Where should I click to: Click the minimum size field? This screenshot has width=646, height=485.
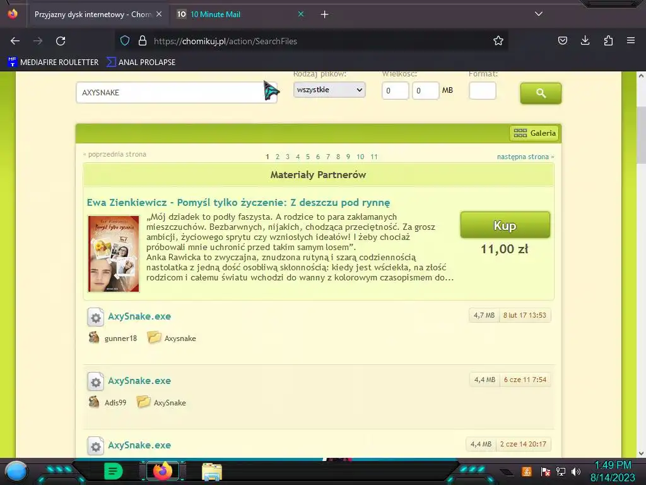point(395,91)
